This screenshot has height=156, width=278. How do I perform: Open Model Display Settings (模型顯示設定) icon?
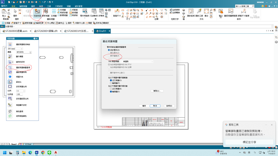(10, 105)
